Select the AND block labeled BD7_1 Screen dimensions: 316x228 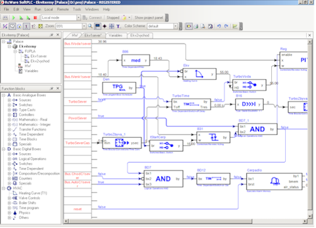pyautogui.click(x=257, y=129)
